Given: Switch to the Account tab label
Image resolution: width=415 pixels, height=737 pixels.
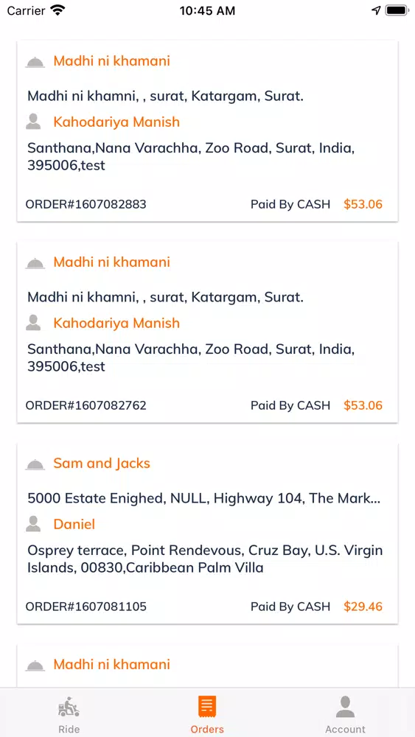Looking at the screenshot, I should tap(346, 730).
